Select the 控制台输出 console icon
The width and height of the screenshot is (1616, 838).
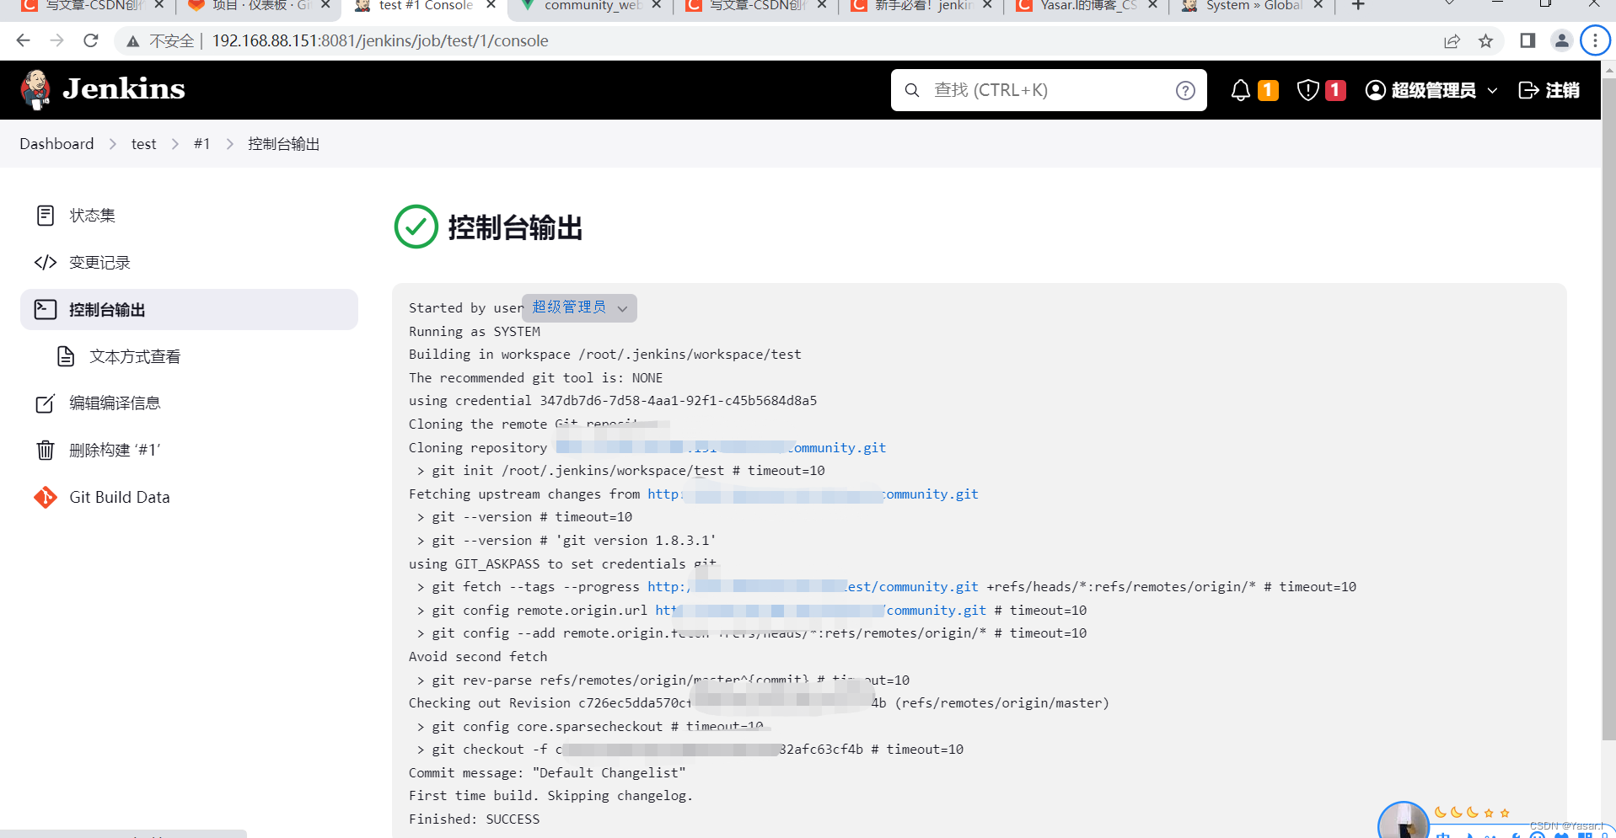[x=46, y=309]
